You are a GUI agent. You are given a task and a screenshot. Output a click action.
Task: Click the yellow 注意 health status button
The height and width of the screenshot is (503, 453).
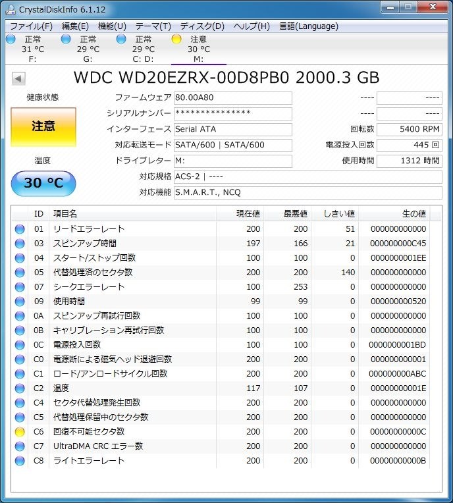pyautogui.click(x=43, y=127)
